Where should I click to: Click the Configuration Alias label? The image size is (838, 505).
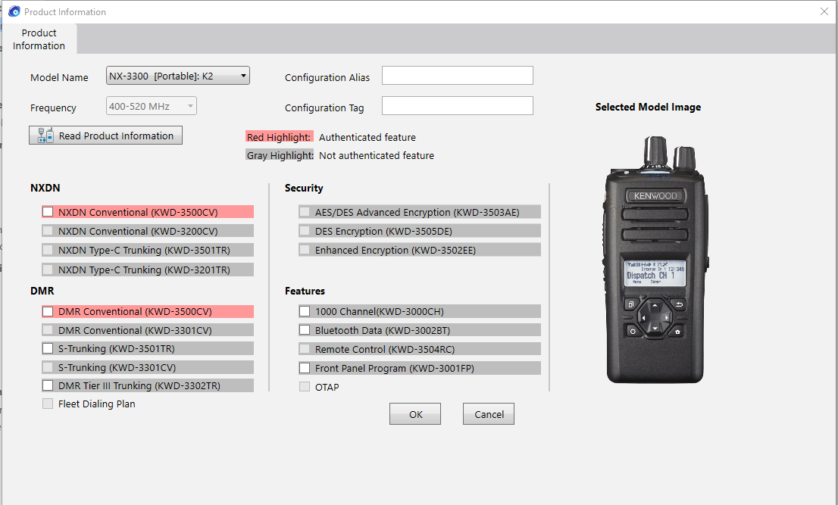tap(327, 77)
